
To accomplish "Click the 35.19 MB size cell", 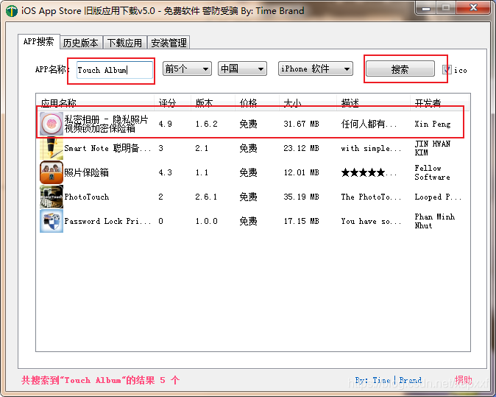I will point(301,197).
